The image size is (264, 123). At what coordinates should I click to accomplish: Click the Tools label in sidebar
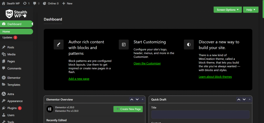pyautogui.click(x=11, y=122)
